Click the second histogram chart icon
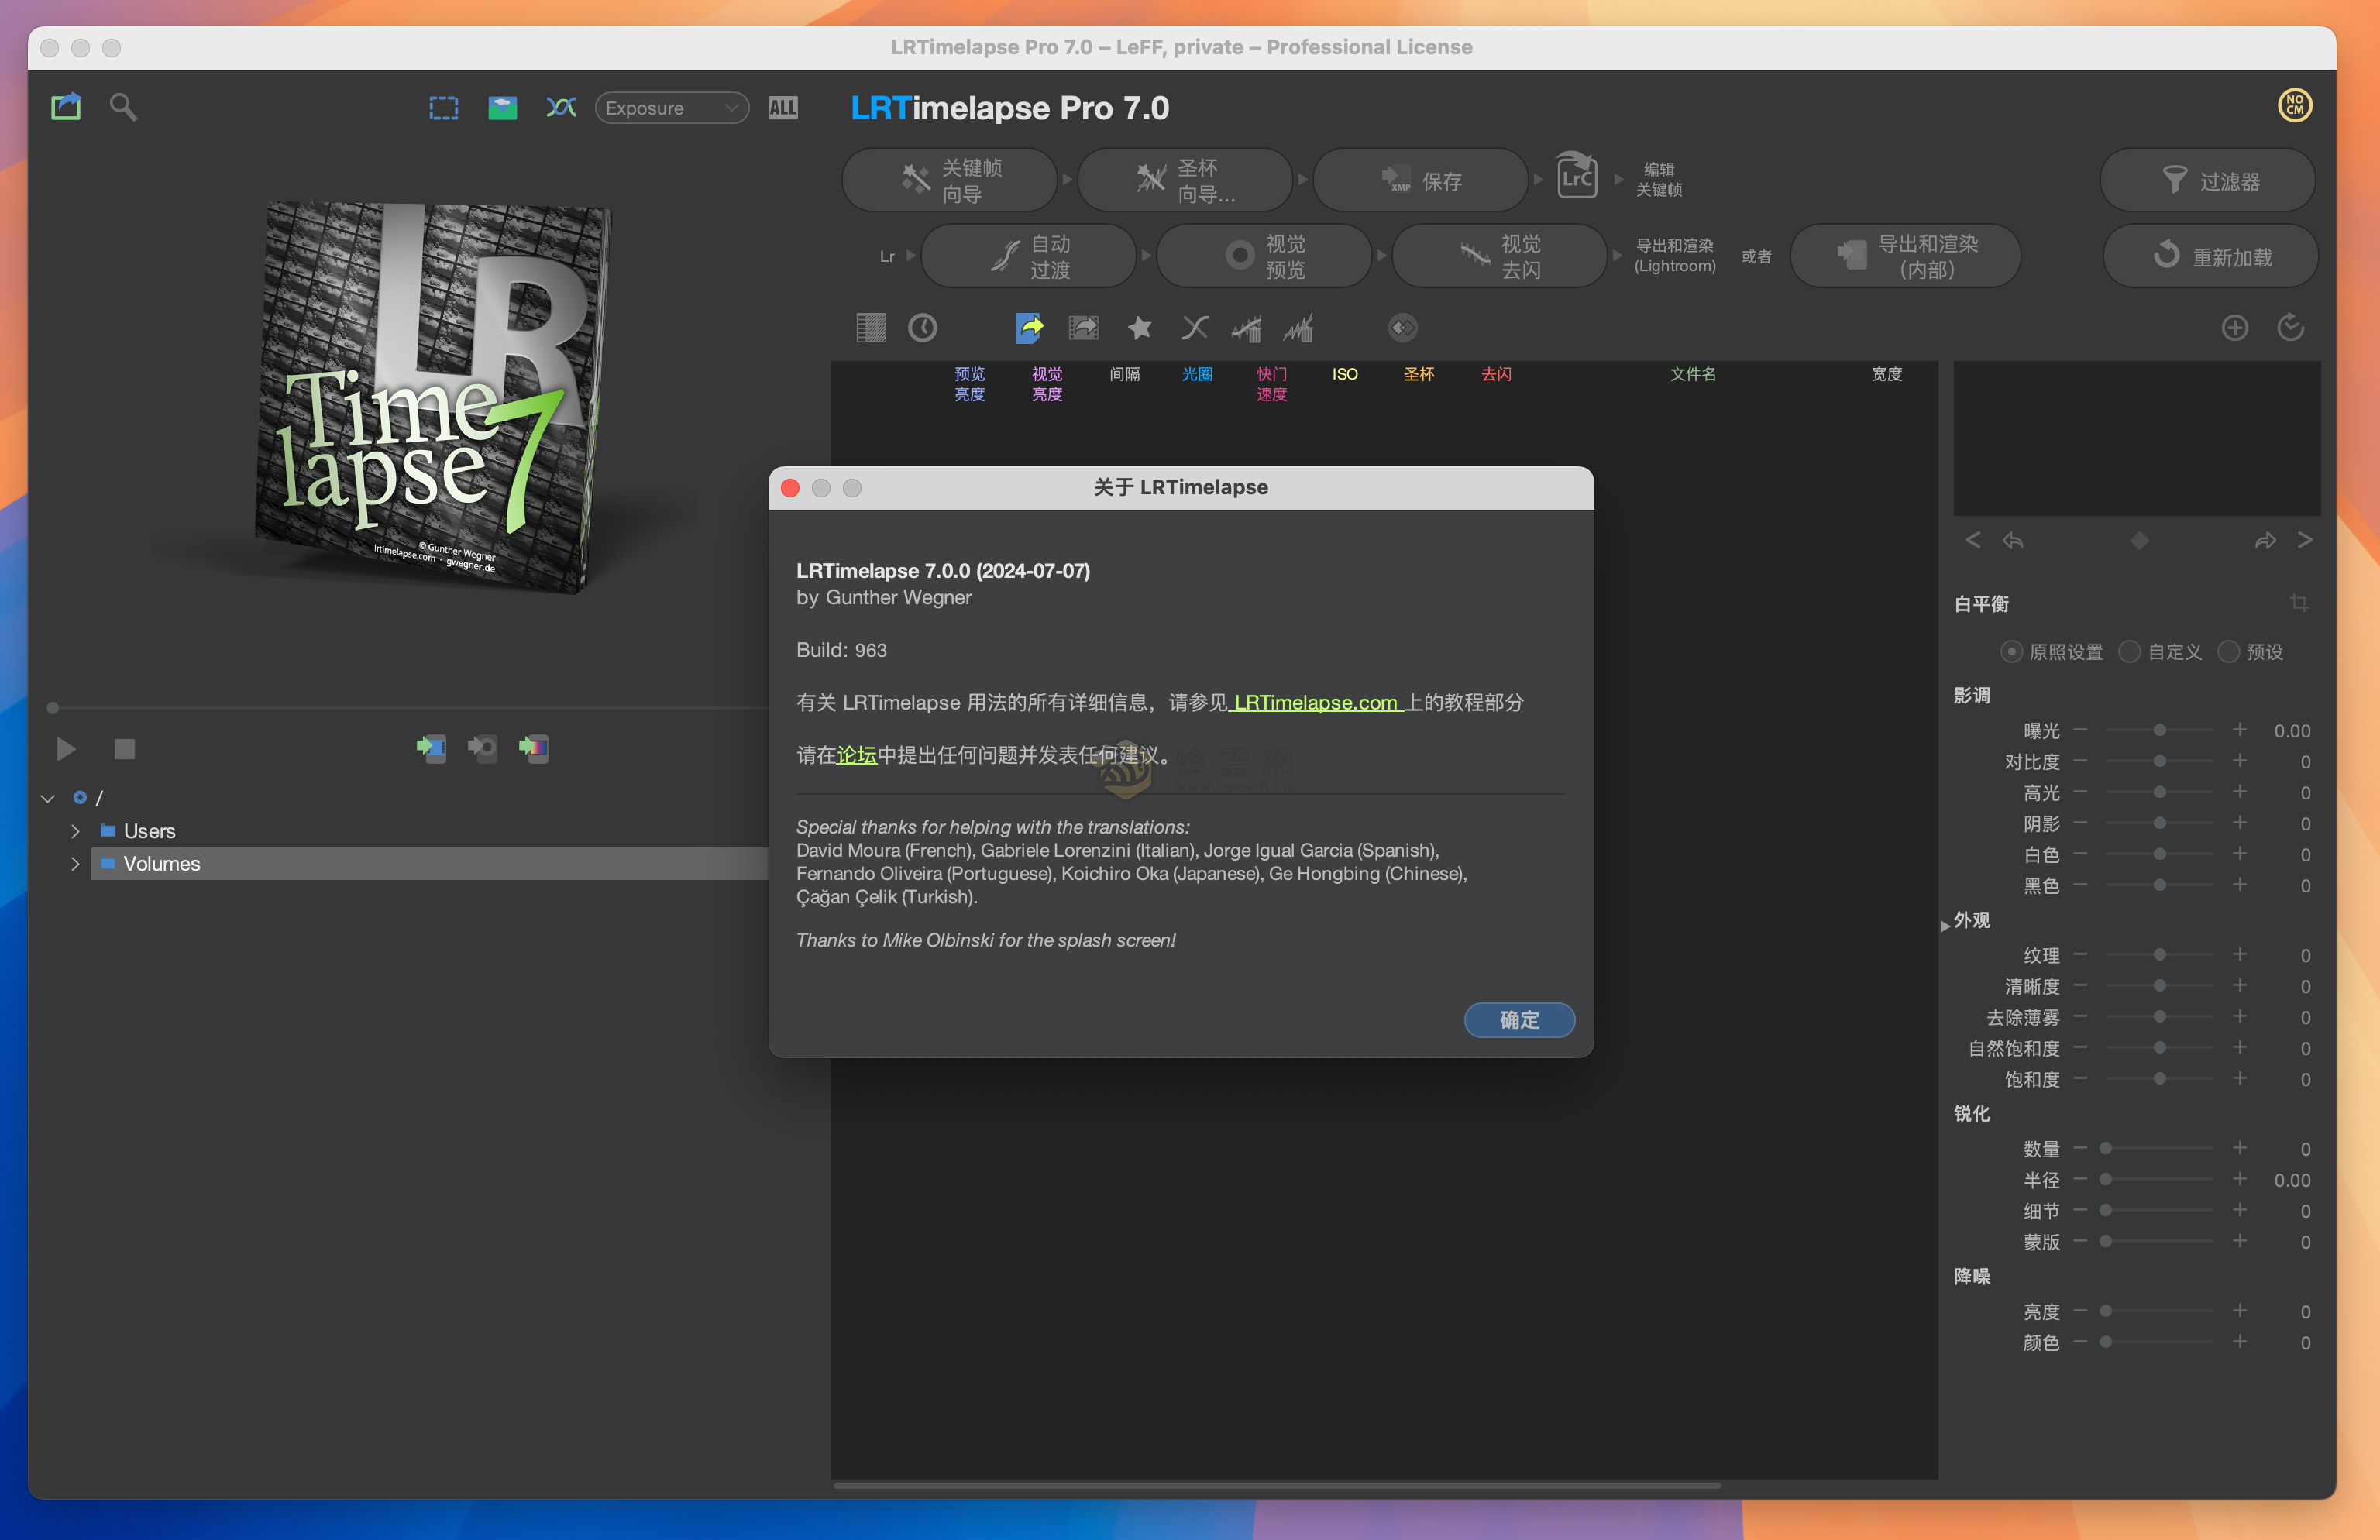This screenshot has width=2380, height=1540. [1298, 328]
